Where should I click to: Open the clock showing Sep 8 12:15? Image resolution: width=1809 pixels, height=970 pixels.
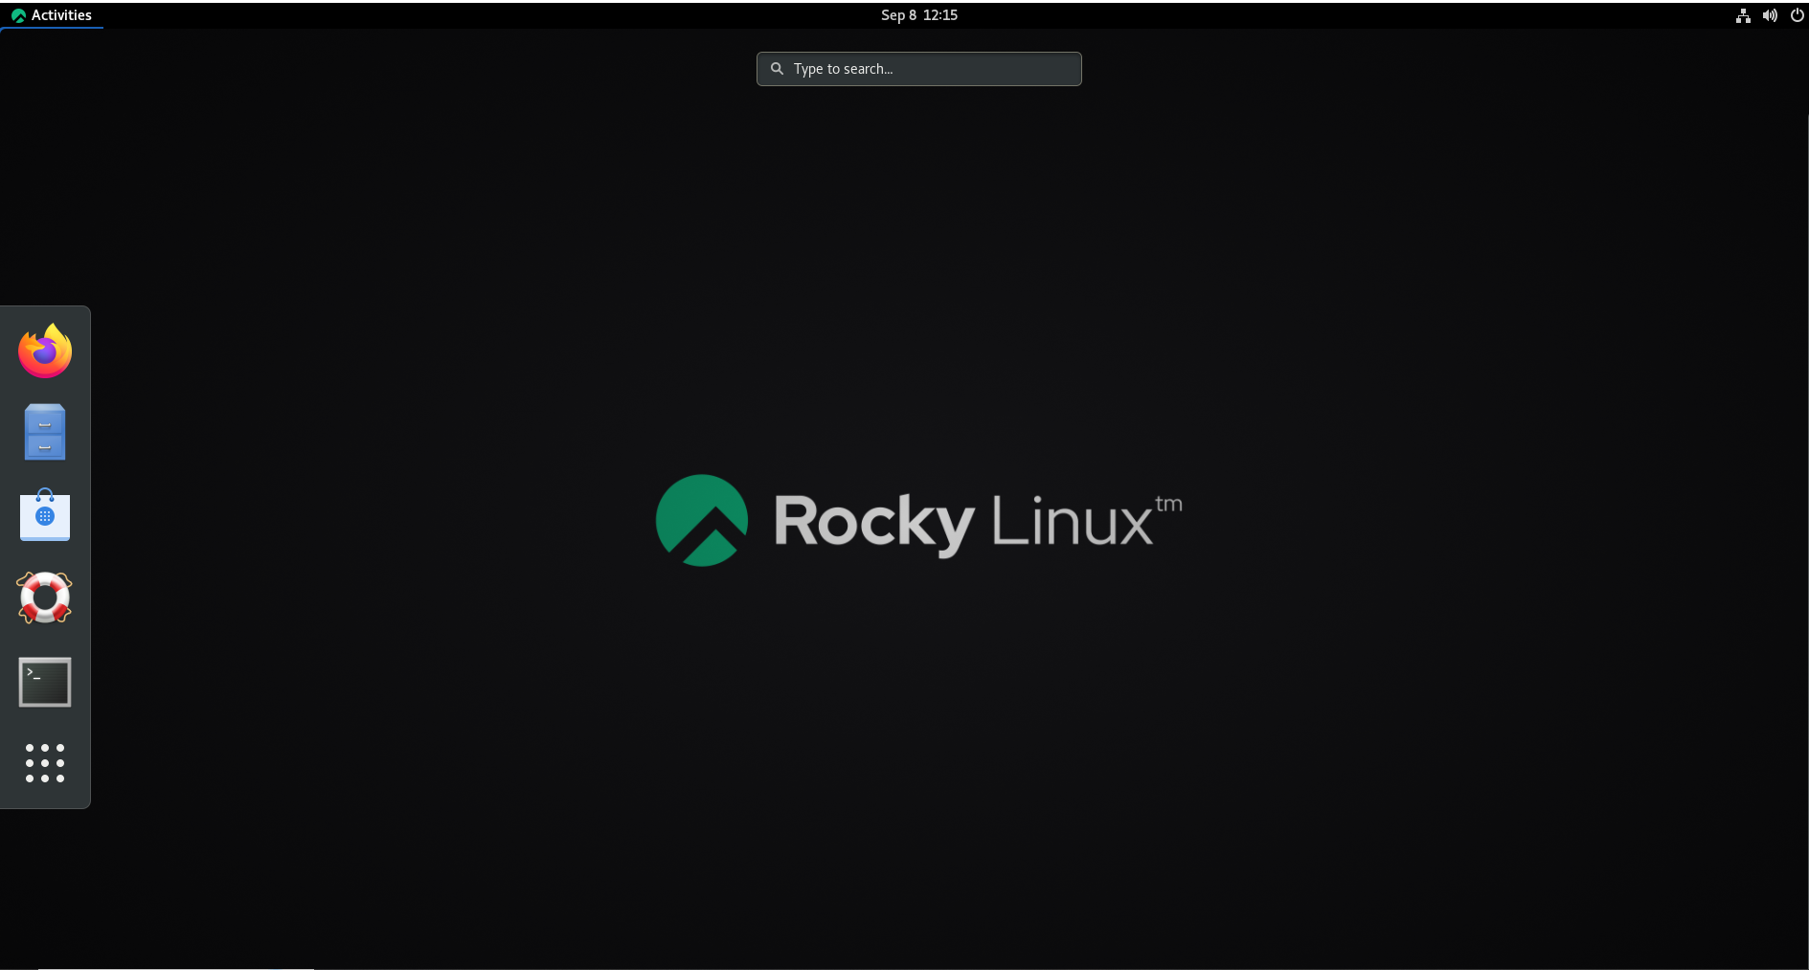coord(919,15)
